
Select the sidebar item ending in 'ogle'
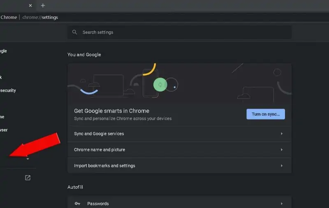tap(3, 51)
